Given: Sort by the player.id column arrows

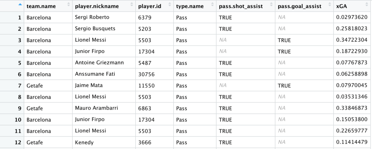Looking at the screenshot, I should (170, 4).
